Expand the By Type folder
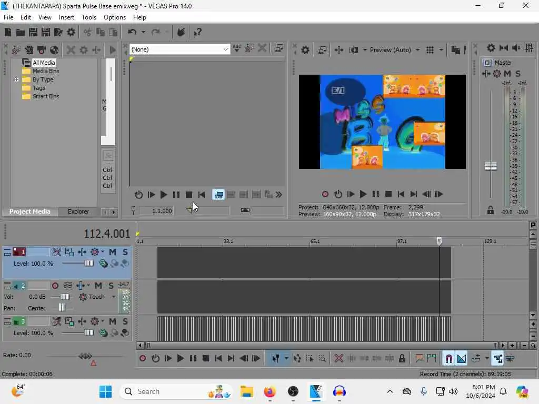539x404 pixels. click(16, 80)
